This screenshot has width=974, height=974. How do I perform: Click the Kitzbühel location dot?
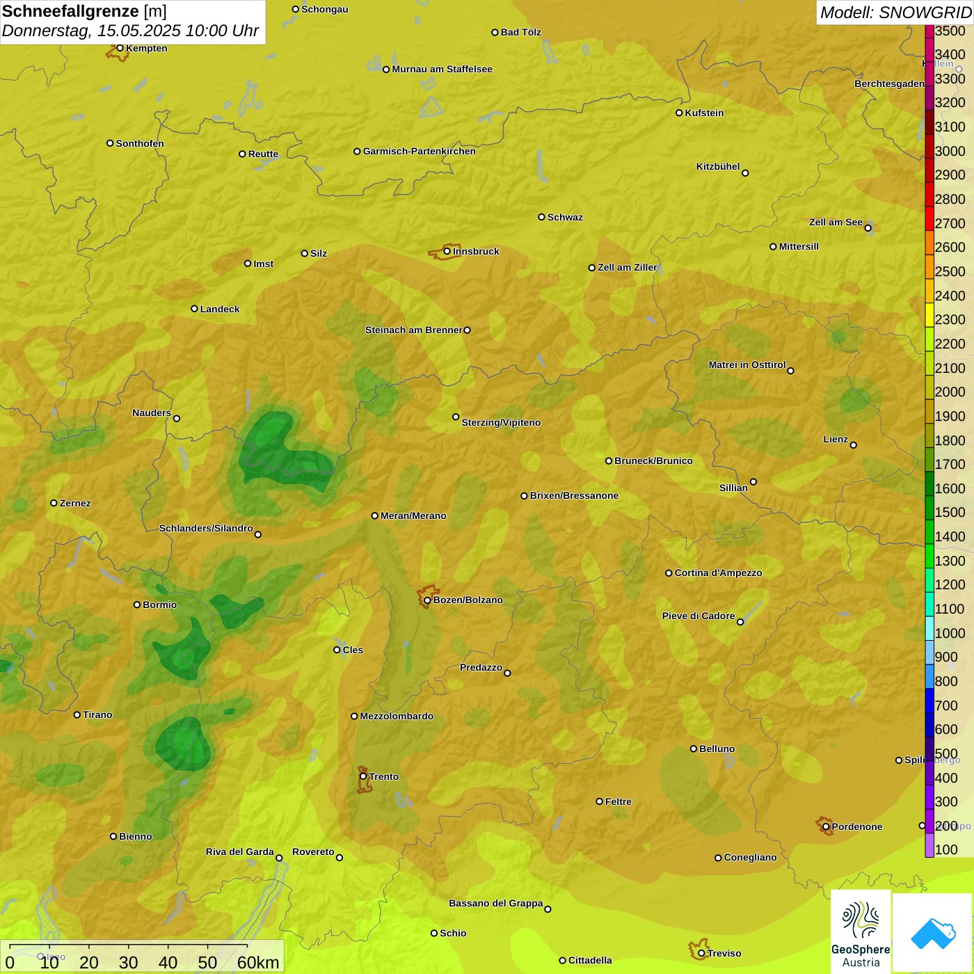[x=745, y=173]
